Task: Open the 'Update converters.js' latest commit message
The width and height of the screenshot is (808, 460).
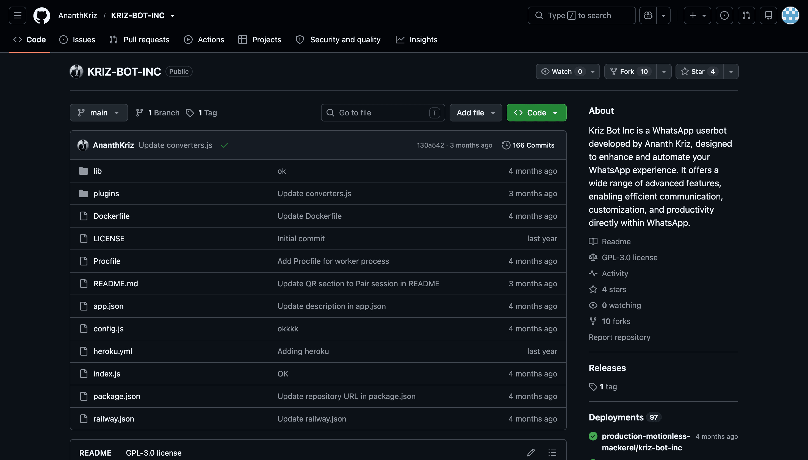Action: [x=175, y=145]
